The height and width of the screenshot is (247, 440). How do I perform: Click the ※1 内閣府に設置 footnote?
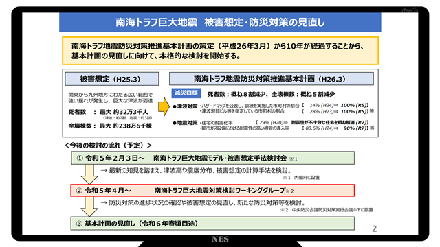[x=301, y=178]
